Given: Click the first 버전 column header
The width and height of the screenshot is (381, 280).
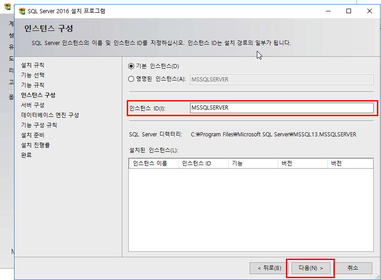Looking at the screenshot, I should click(x=303, y=164).
